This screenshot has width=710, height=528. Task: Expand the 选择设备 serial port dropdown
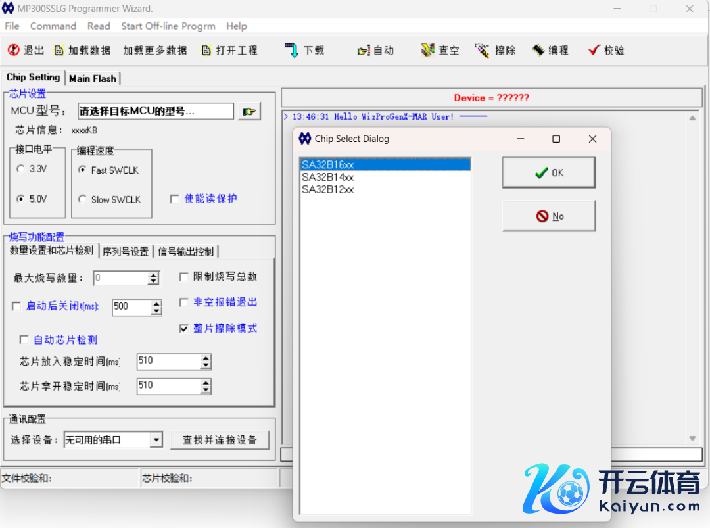(156, 440)
